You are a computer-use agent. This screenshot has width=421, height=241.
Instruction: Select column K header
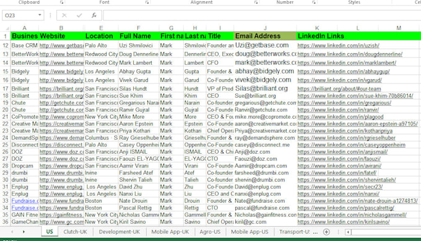coord(317,28)
